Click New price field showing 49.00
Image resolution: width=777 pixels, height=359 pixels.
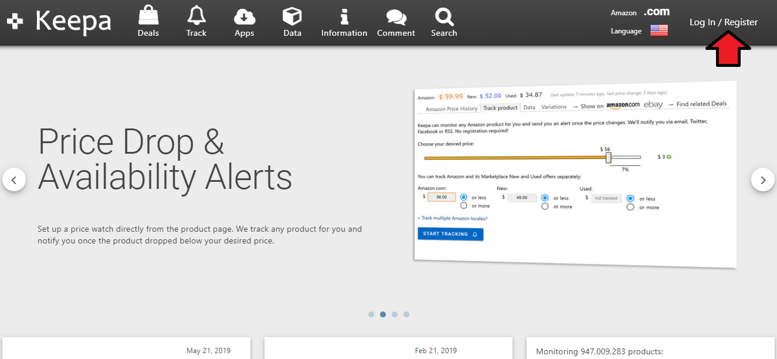click(522, 198)
